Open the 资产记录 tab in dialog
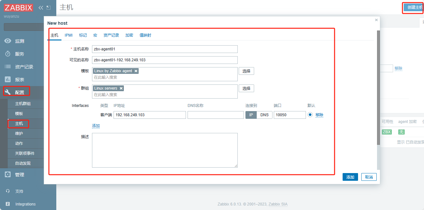 coord(111,35)
